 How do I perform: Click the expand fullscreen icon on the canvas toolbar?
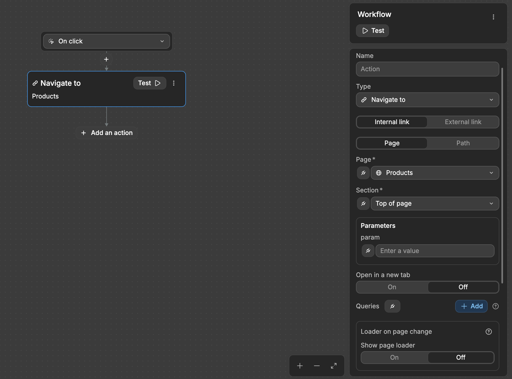click(x=333, y=366)
